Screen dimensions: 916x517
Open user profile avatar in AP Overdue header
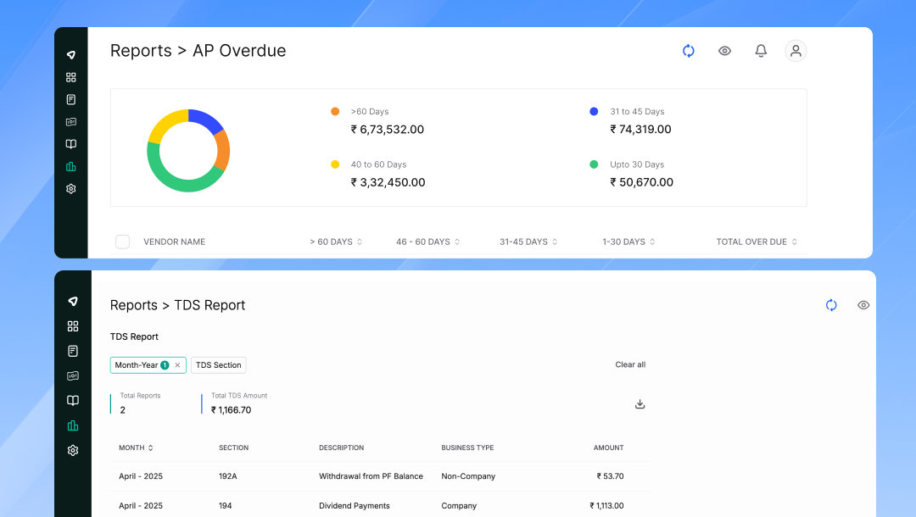[x=796, y=51]
